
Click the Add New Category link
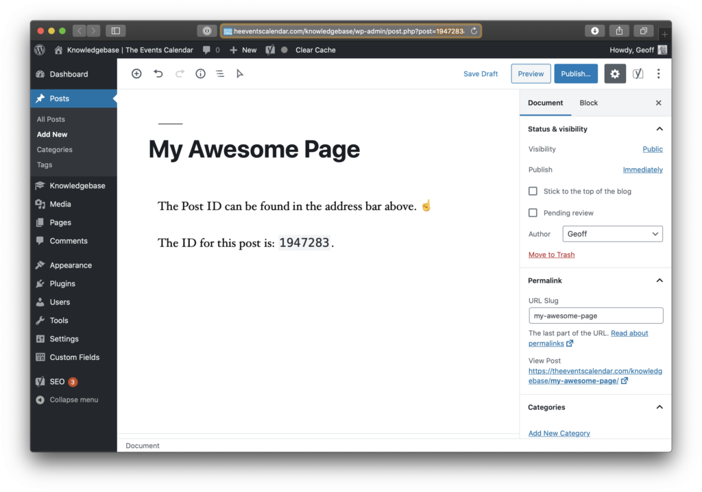559,433
